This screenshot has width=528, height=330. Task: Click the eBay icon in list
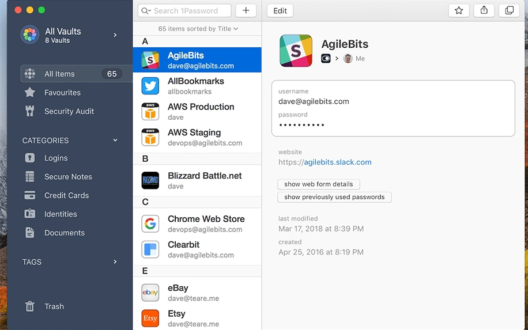click(150, 293)
